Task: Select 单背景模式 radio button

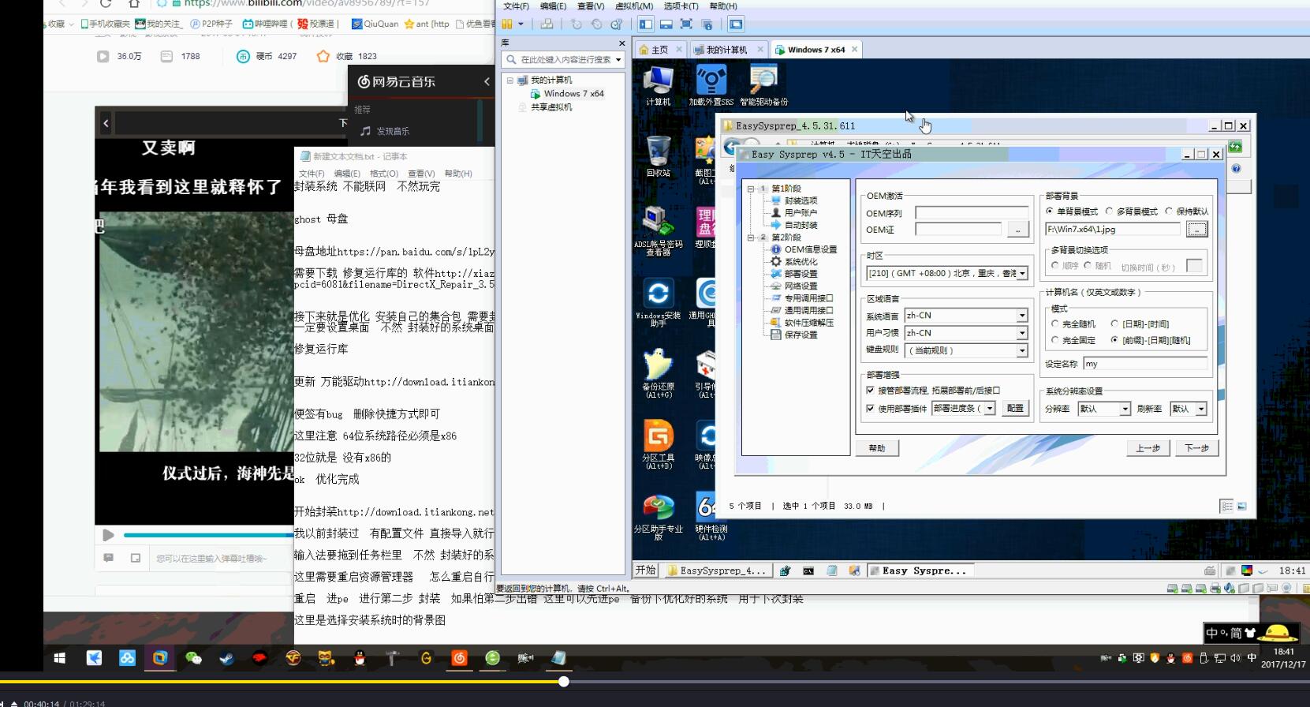Action: (1050, 211)
